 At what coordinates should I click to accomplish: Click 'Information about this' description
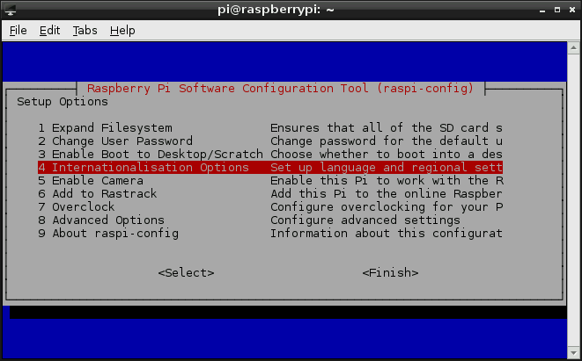387,234
